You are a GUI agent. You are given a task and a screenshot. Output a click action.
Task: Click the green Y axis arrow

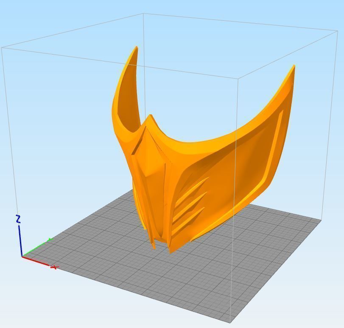pos(37,248)
